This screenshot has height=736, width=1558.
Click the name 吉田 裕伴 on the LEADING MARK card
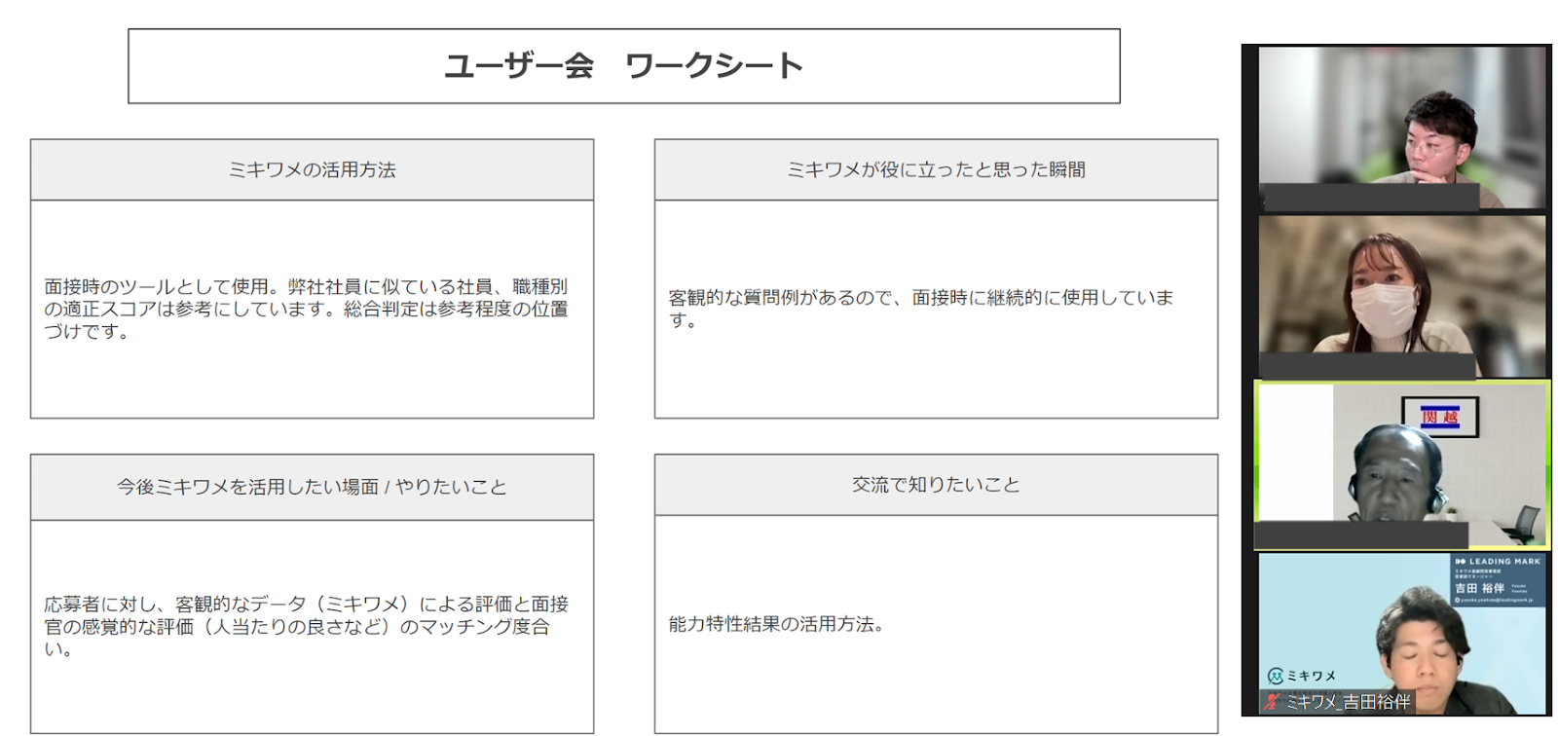1479,588
